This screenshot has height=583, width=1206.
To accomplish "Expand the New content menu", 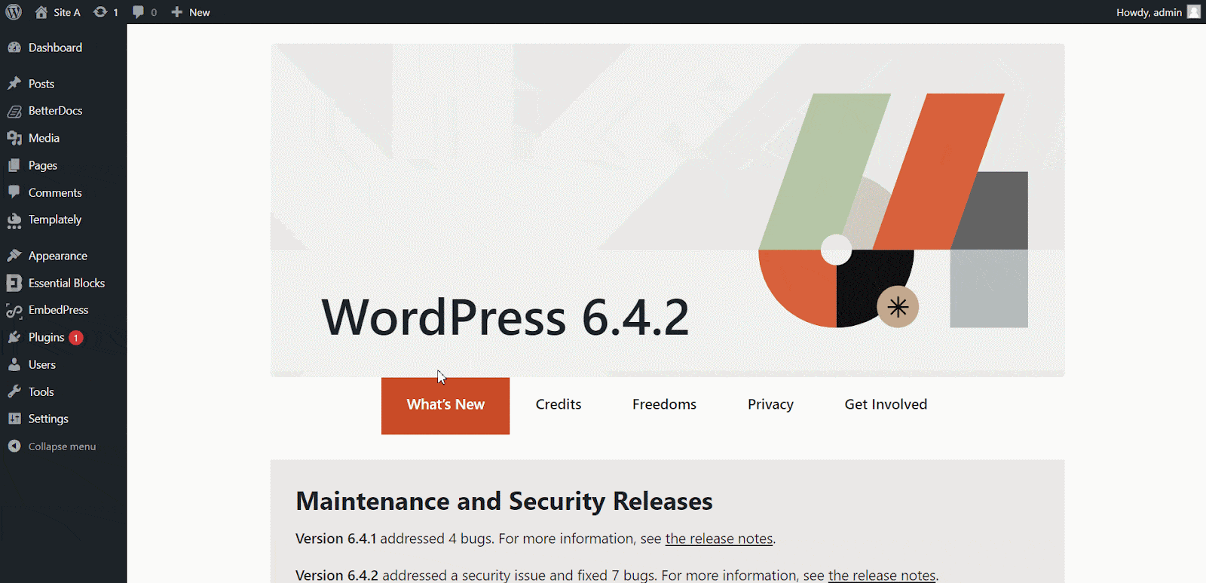I will pos(191,12).
